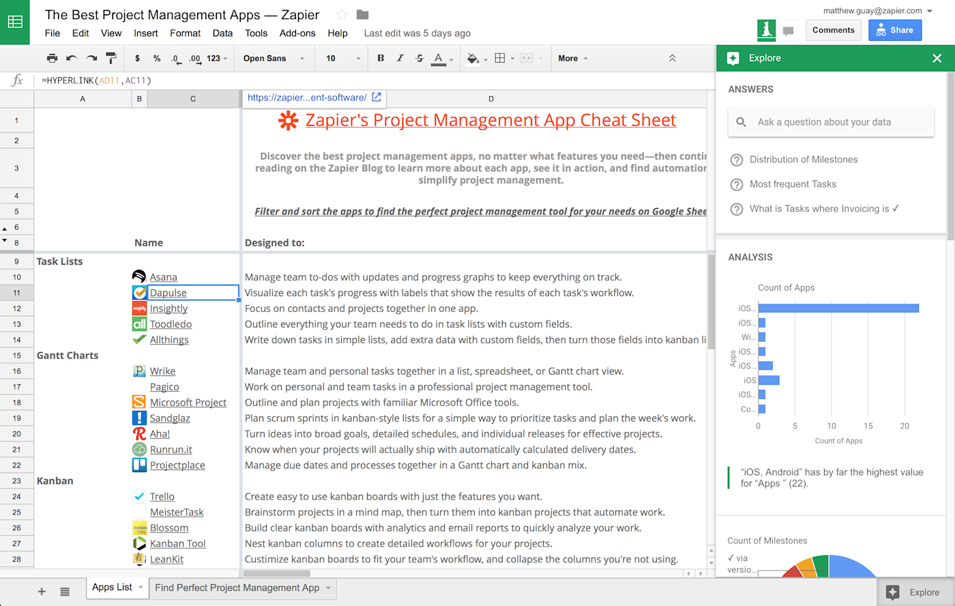Toggle the Explore button at bottom right
The image size is (955, 606).
tap(915, 592)
